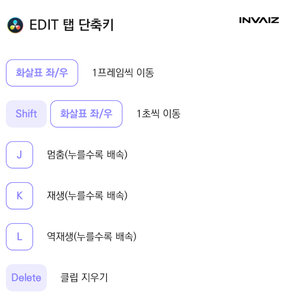The height and width of the screenshot is (300, 294).
Task: Select the word 탭 in the heading
Action: (69, 25)
